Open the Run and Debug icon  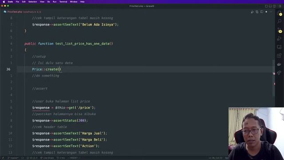pos(279,39)
